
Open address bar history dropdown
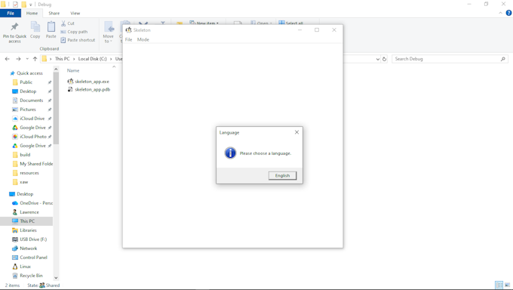[377, 59]
